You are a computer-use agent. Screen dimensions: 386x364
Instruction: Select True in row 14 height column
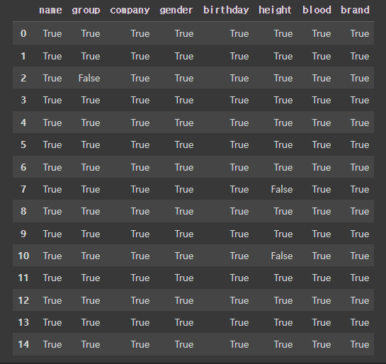pos(283,345)
